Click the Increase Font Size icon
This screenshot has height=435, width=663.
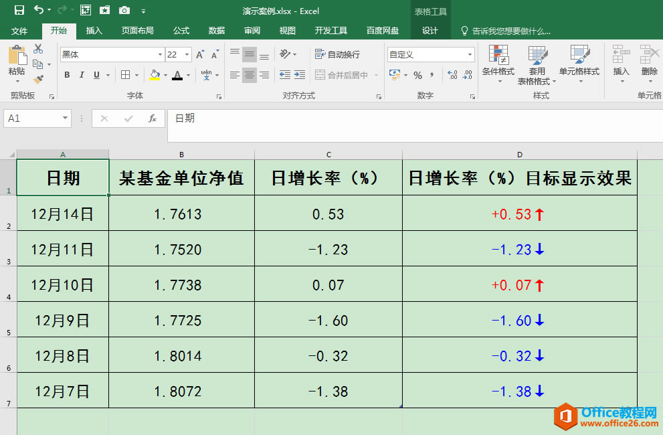point(200,54)
